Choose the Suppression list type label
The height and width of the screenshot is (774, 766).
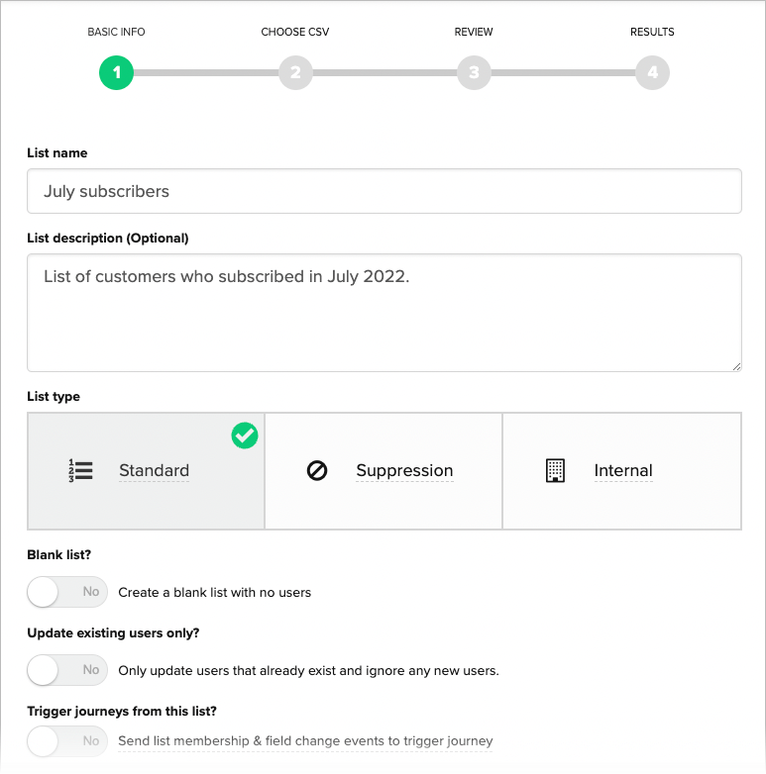(x=404, y=471)
